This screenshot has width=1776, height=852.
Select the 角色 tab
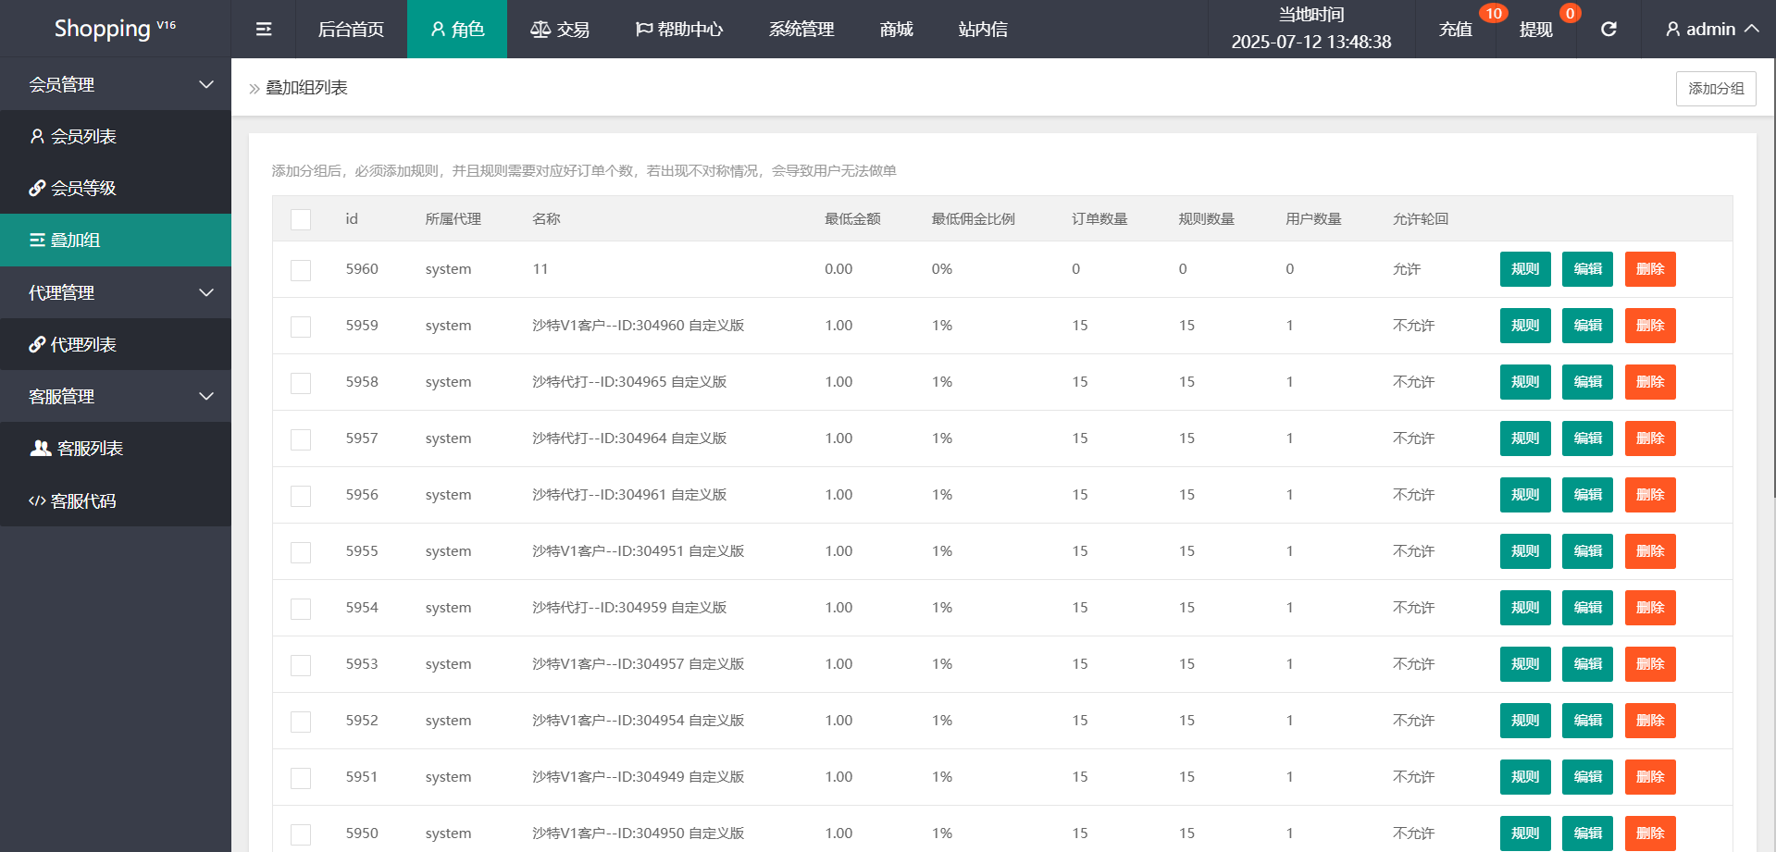[457, 30]
